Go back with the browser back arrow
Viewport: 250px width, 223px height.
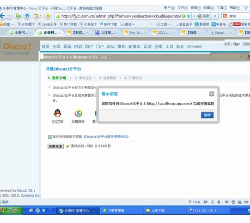(2, 16)
